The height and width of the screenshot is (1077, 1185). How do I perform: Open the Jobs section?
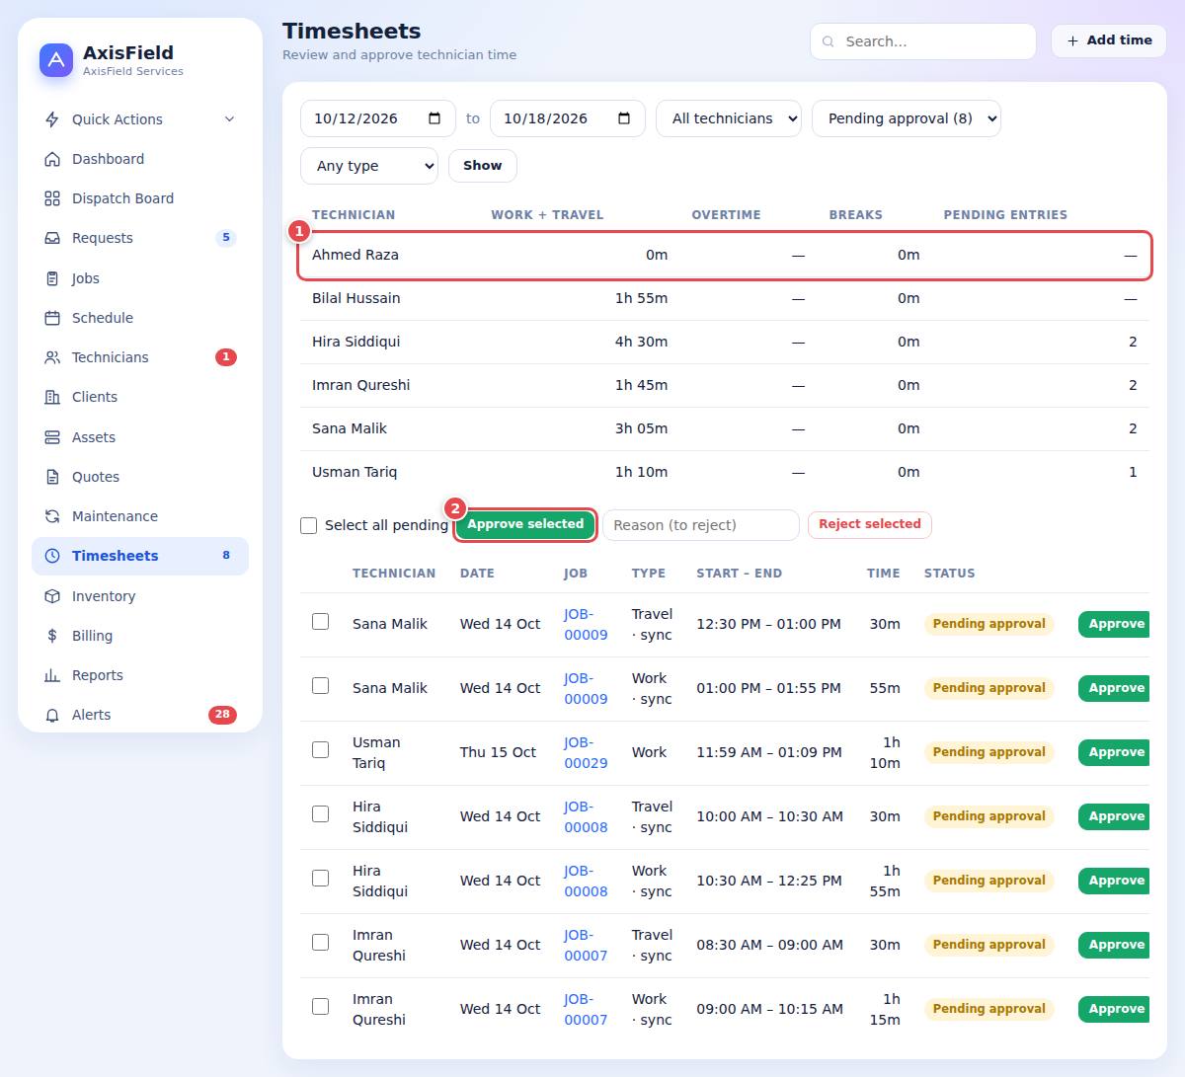140,278
